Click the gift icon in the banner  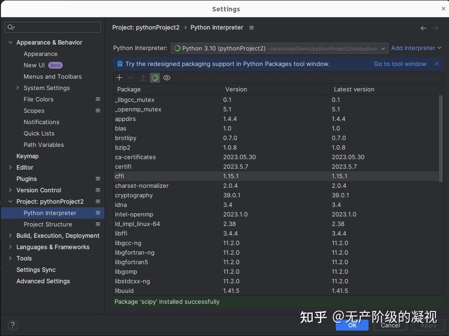[120, 64]
